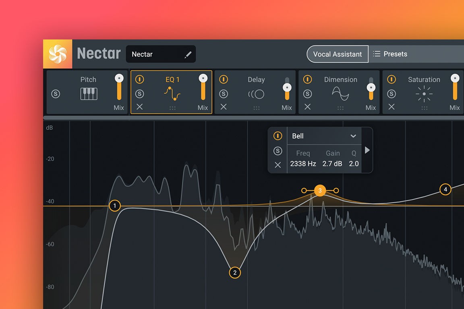This screenshot has height=309, width=464.
Task: Toggle Delay module power
Action: coord(224,79)
